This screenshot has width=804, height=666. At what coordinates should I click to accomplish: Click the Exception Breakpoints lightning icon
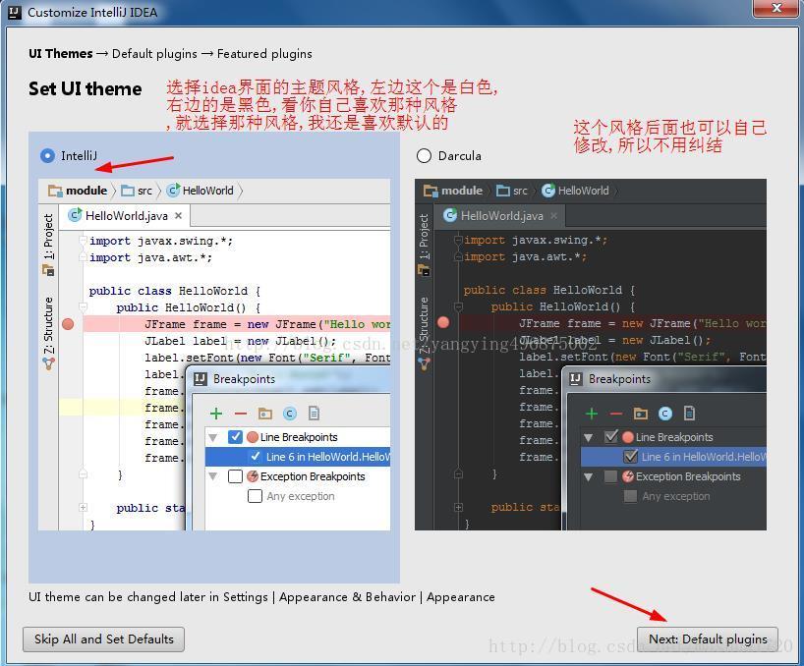tap(254, 475)
